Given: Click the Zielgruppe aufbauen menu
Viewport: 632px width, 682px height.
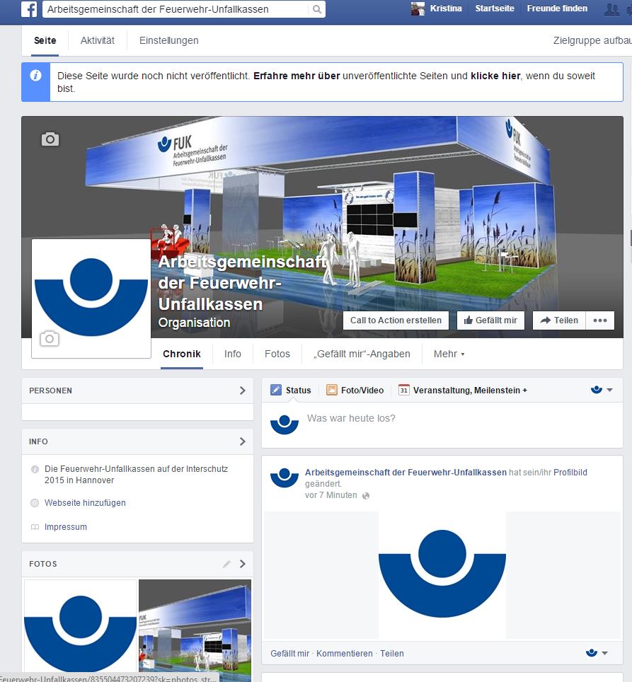Looking at the screenshot, I should (592, 40).
